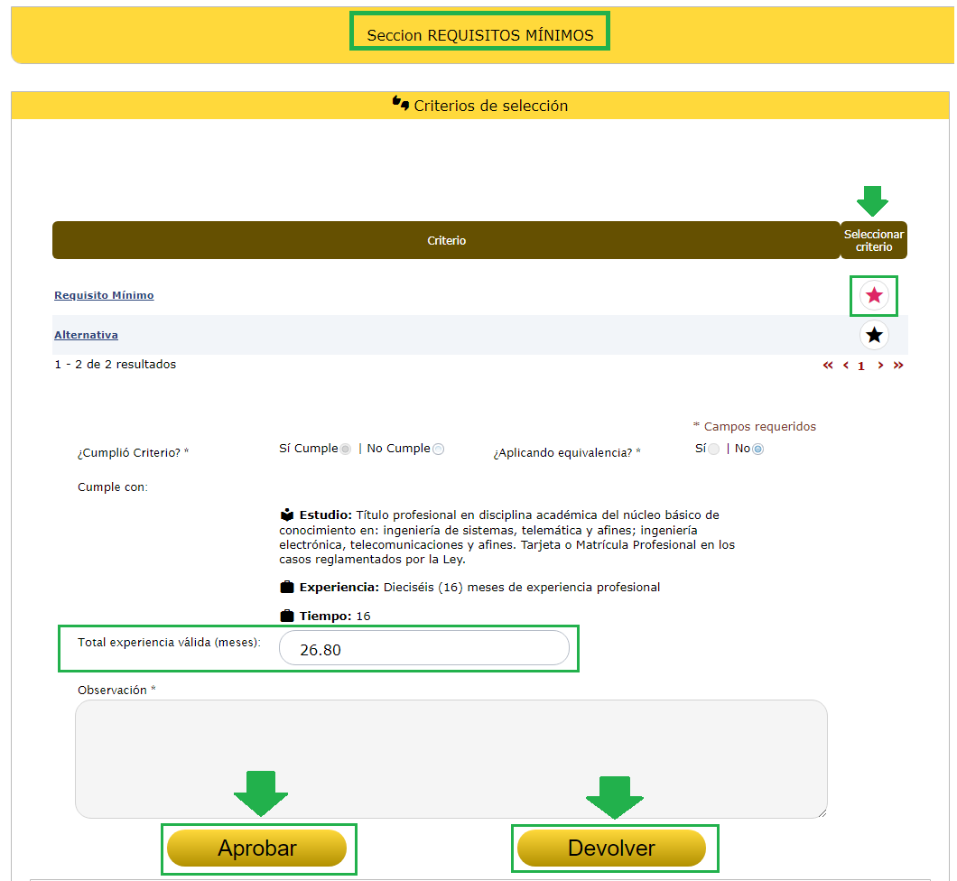The image size is (957, 881).
Task: Open the Requisito Mínimo link
Action: (x=104, y=295)
